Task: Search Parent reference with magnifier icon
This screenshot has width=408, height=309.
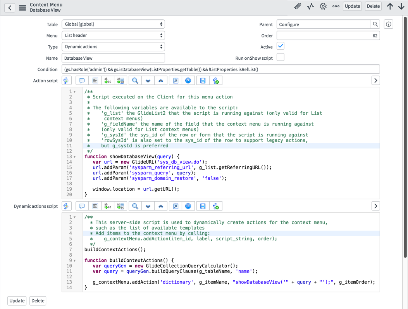Action: point(375,24)
